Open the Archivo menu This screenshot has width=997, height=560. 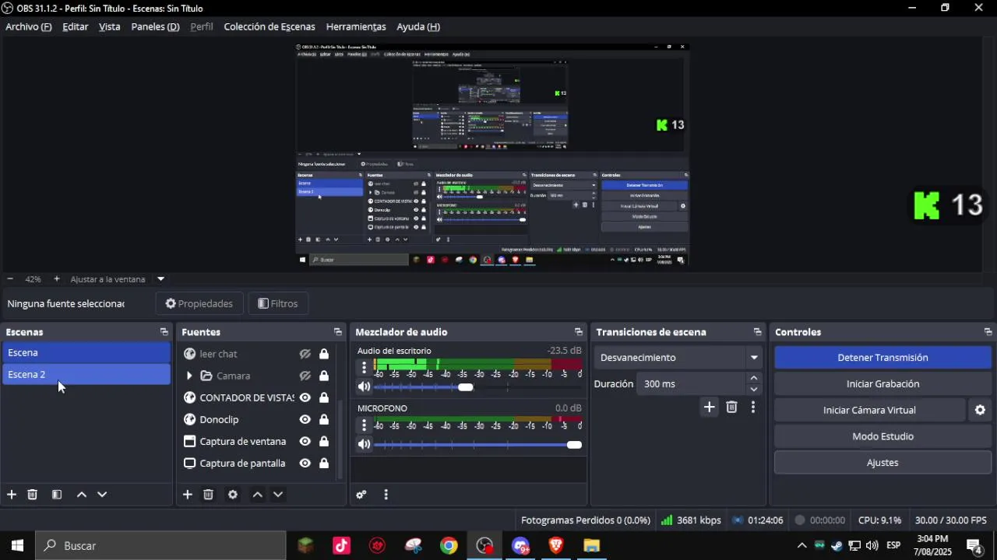pyautogui.click(x=29, y=26)
